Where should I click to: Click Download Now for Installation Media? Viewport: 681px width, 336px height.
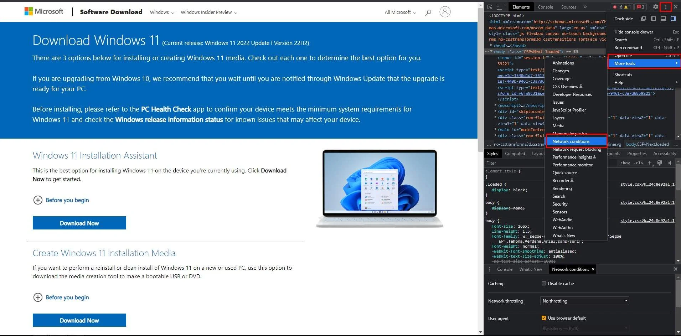click(x=79, y=320)
